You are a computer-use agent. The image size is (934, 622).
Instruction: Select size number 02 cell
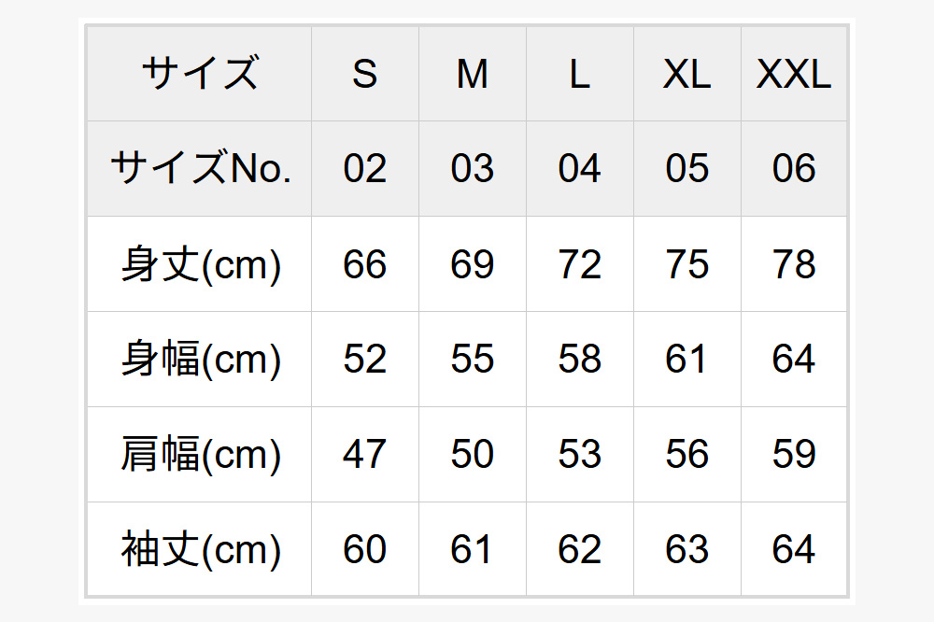pyautogui.click(x=365, y=169)
